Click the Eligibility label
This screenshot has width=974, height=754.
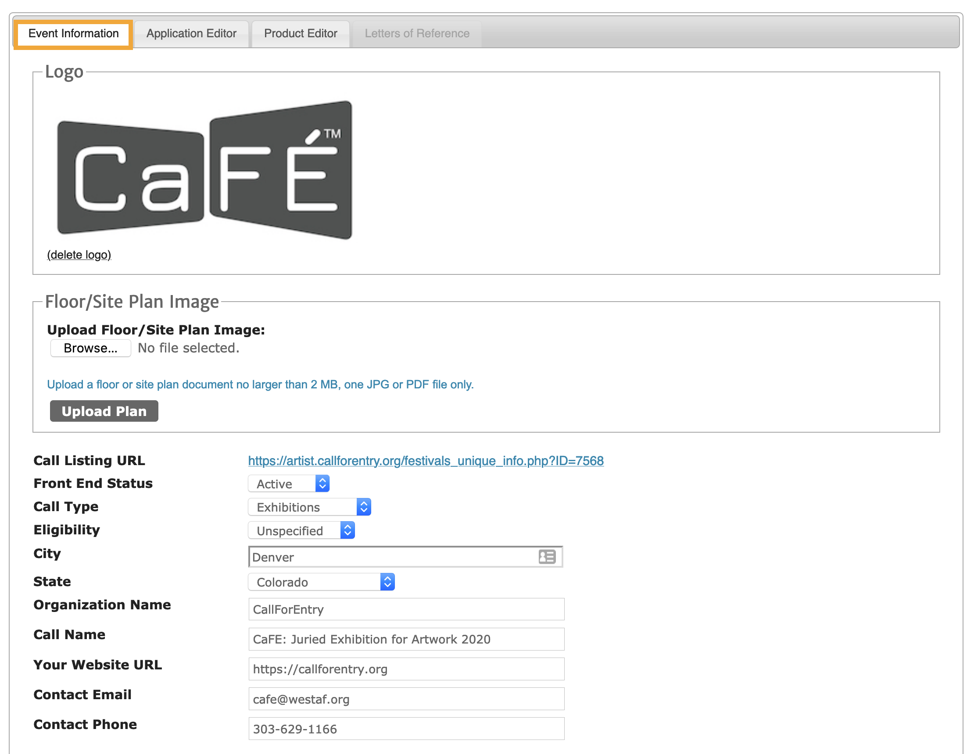pos(67,530)
